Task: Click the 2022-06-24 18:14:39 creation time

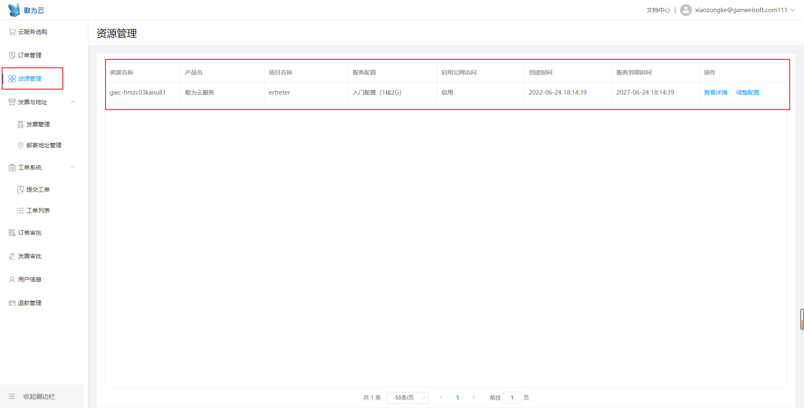Action: click(558, 92)
